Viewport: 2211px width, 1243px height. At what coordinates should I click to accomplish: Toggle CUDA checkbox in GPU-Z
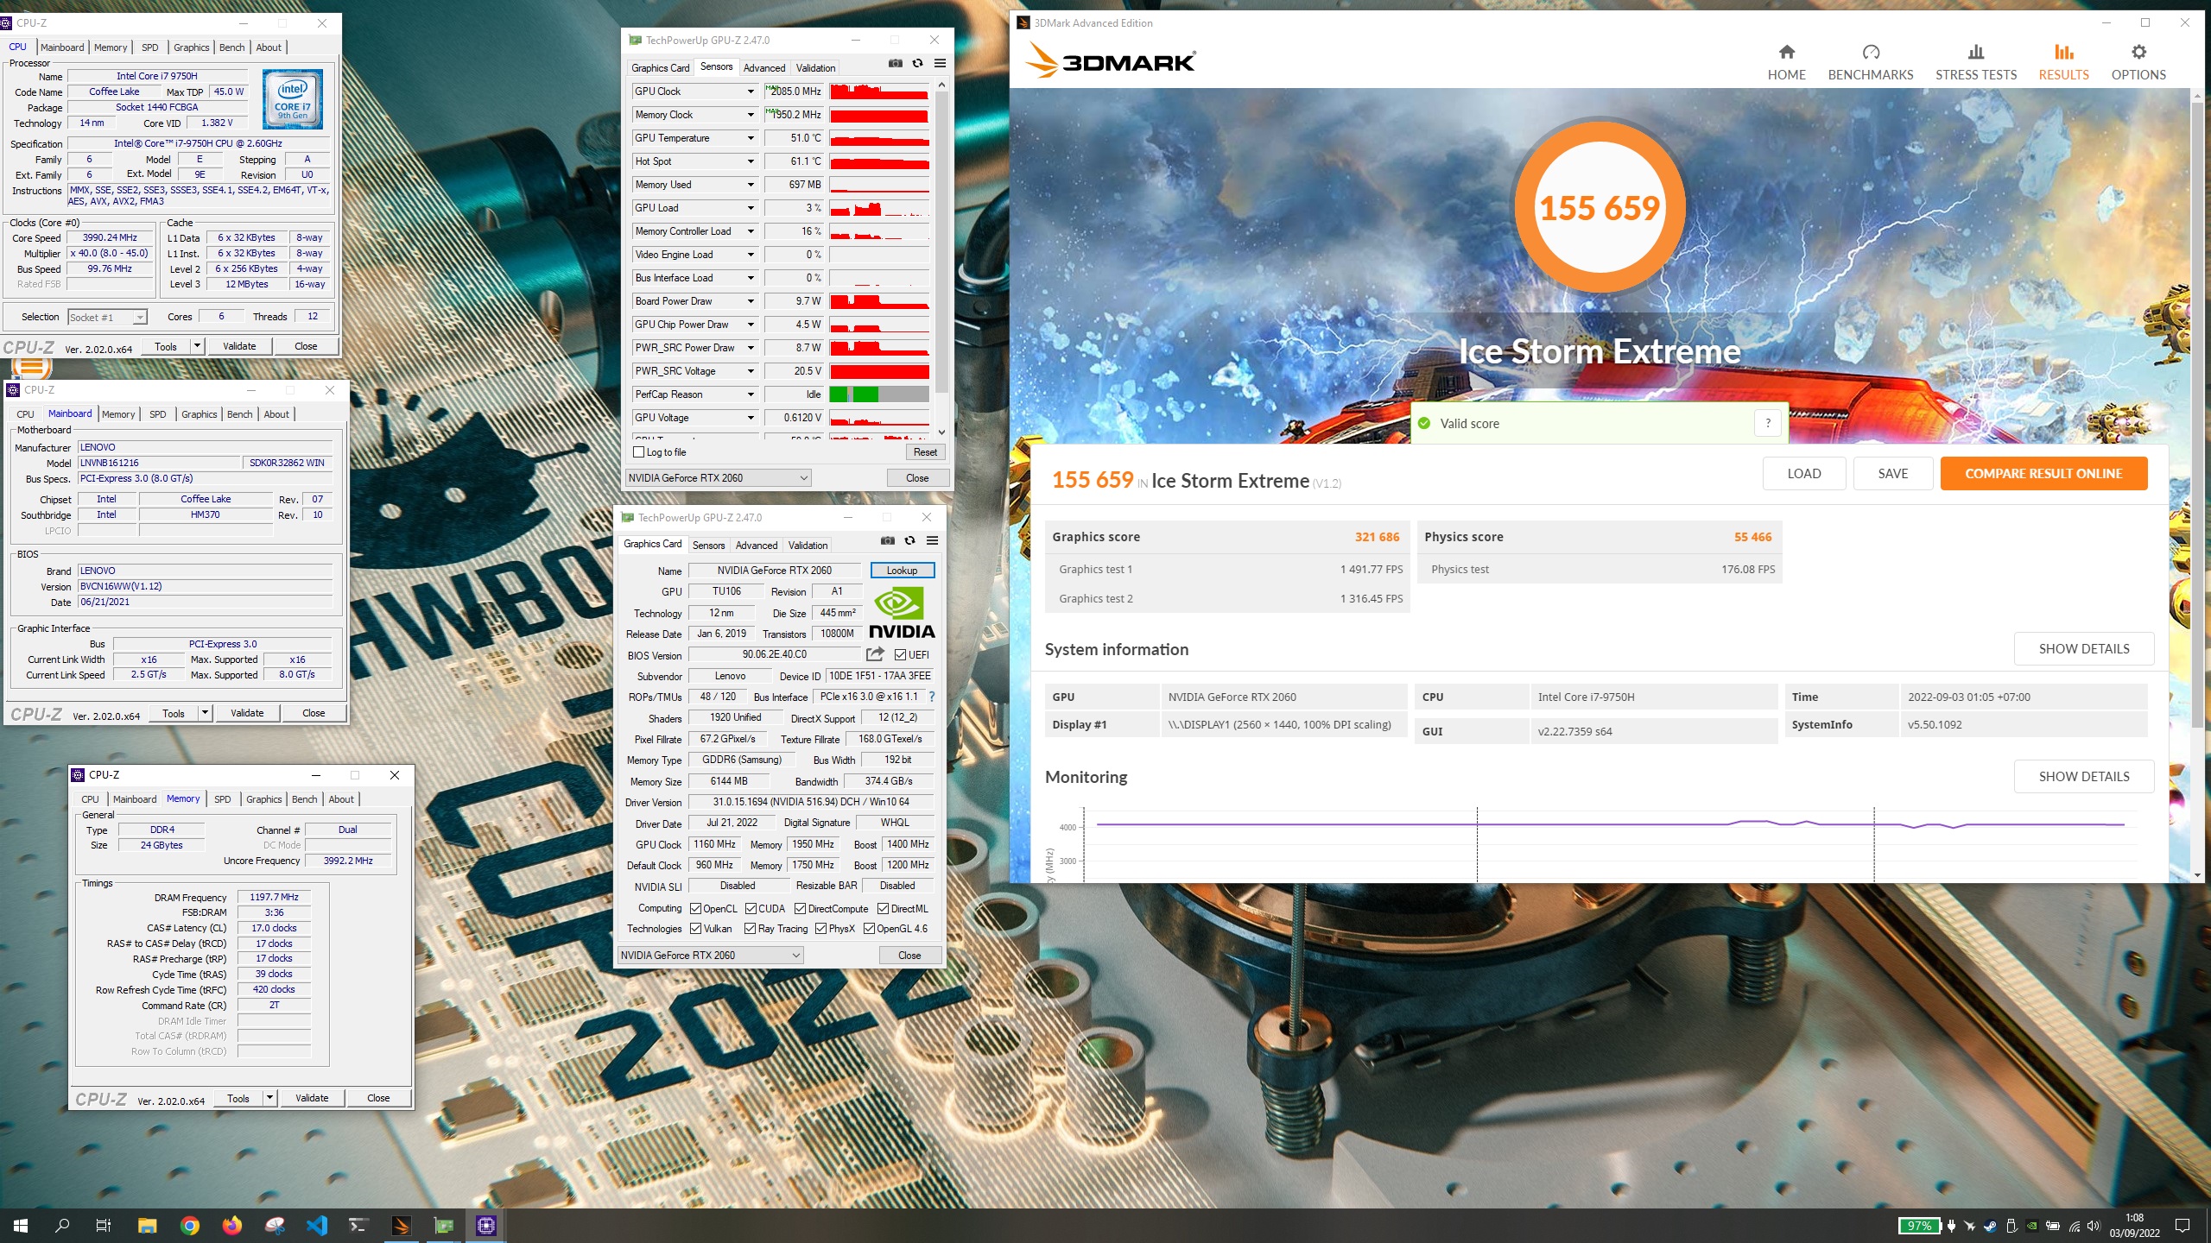pyautogui.click(x=751, y=909)
